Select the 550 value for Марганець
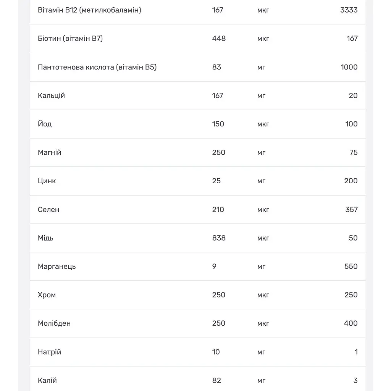 (351, 266)
